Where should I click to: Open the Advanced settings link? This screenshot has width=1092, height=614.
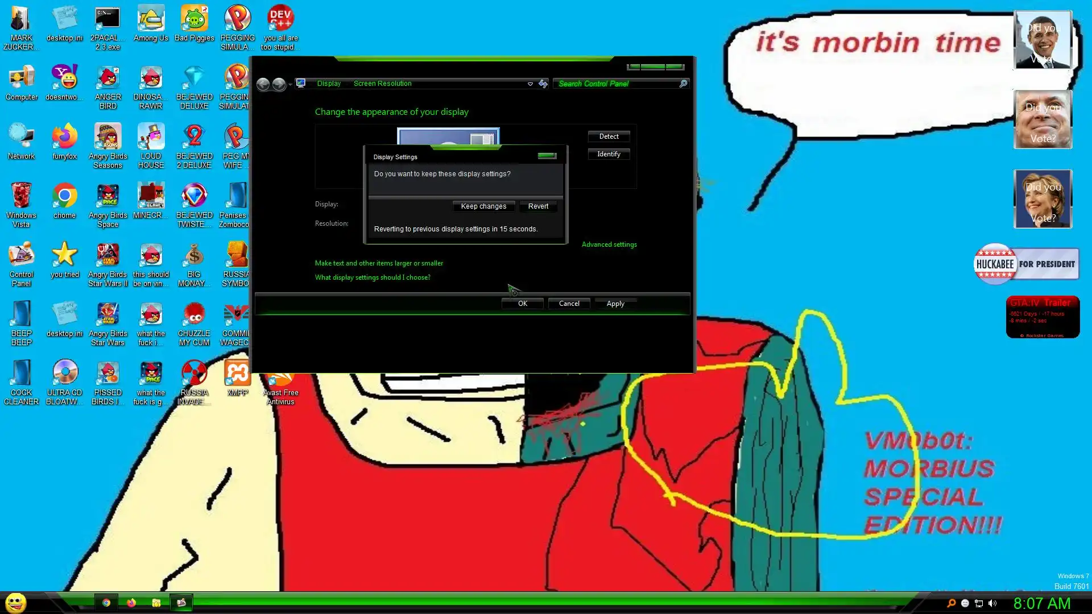pos(609,244)
